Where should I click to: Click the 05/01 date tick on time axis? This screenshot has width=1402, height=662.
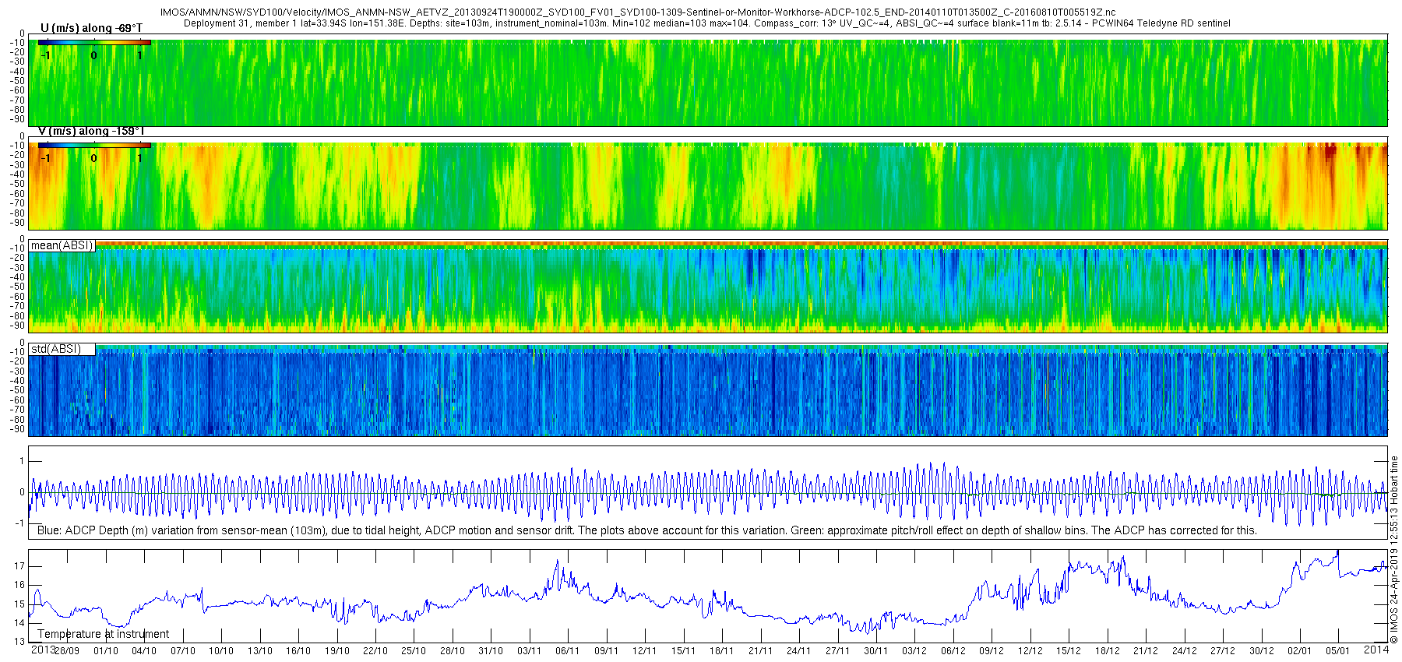1337,651
